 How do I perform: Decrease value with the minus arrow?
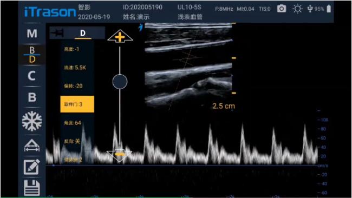tap(120, 155)
